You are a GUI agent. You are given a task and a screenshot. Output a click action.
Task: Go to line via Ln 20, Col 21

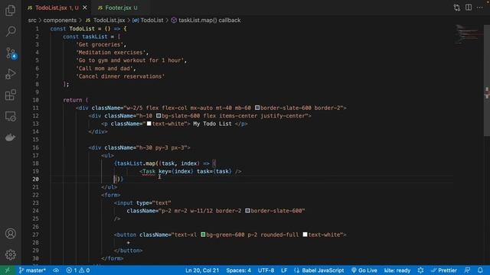pyautogui.click(x=202, y=270)
